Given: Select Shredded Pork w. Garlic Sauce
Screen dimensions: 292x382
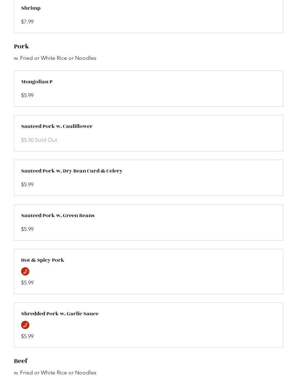Looking at the screenshot, I should pos(60,314).
